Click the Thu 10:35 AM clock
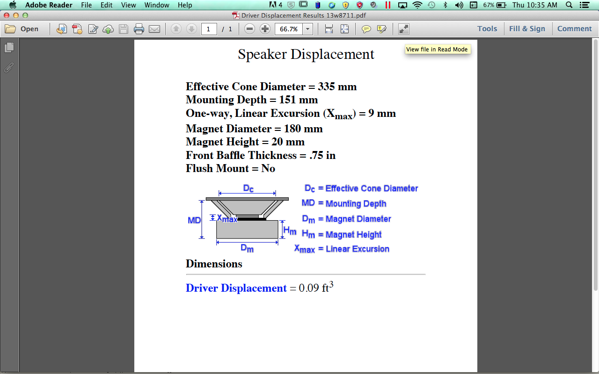Viewport: 599px width, 374px height. [535, 5]
